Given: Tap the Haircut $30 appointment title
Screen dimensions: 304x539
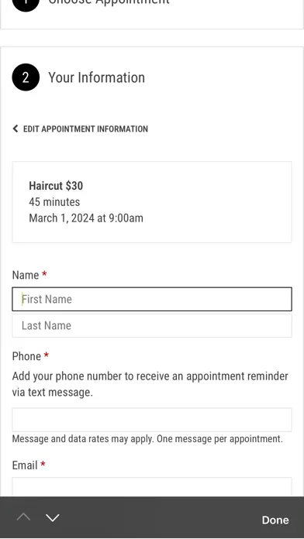Looking at the screenshot, I should (56, 186).
